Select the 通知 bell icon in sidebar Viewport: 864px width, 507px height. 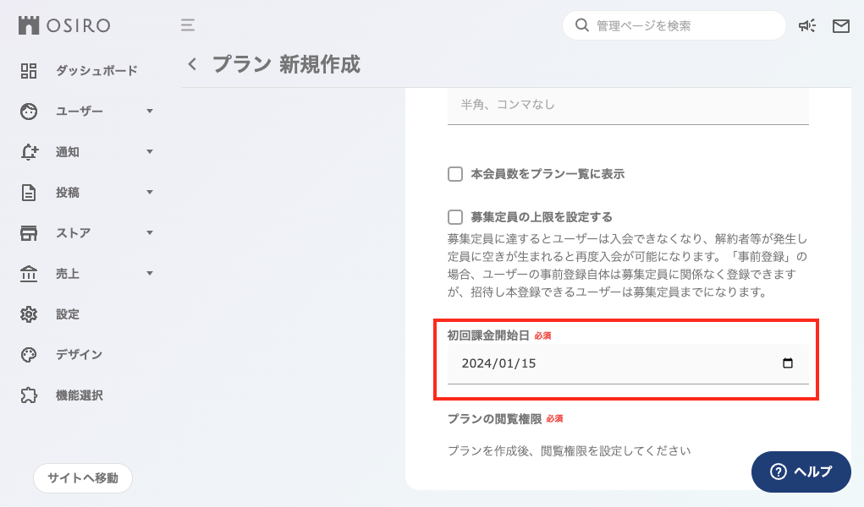tap(29, 151)
